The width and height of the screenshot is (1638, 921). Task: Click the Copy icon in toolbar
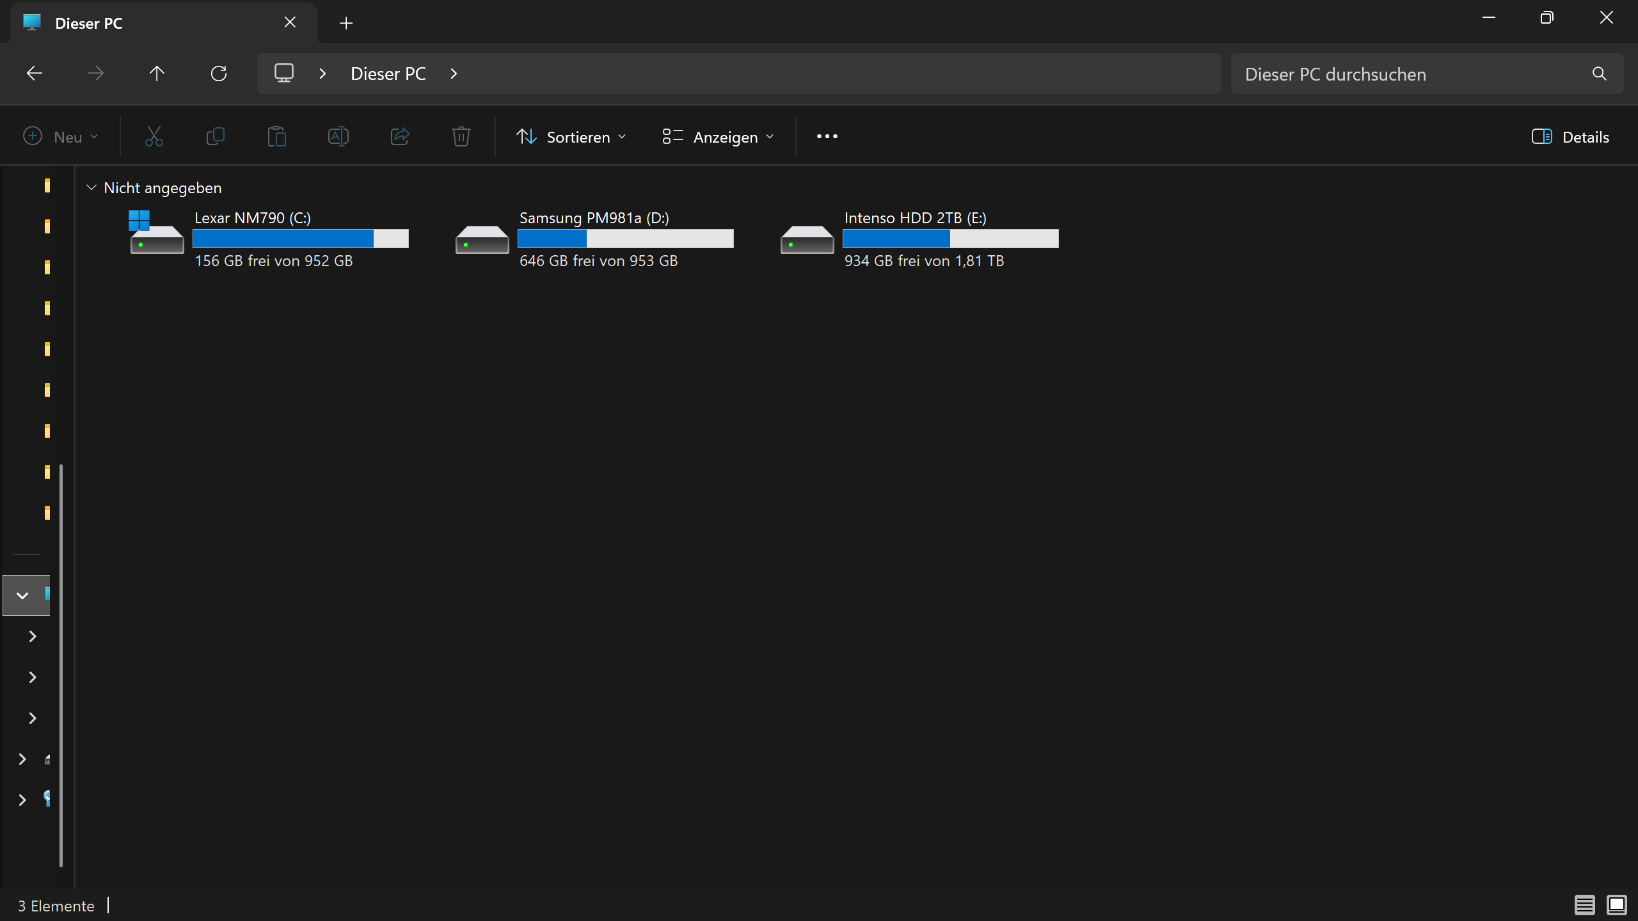tap(216, 136)
